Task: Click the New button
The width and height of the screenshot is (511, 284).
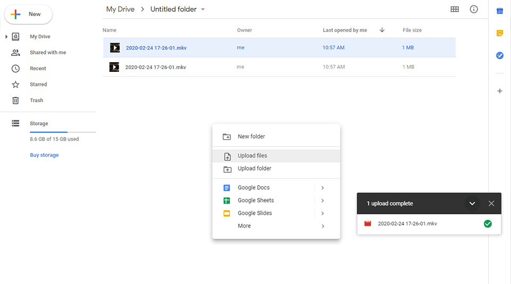Action: coord(28,14)
